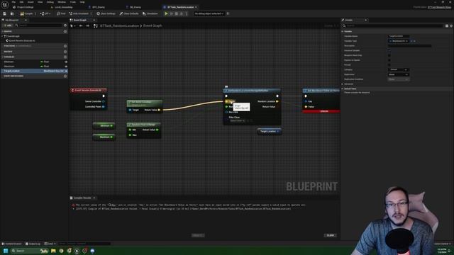
Task: Focus the My Blueprint search field
Action: 39,25
